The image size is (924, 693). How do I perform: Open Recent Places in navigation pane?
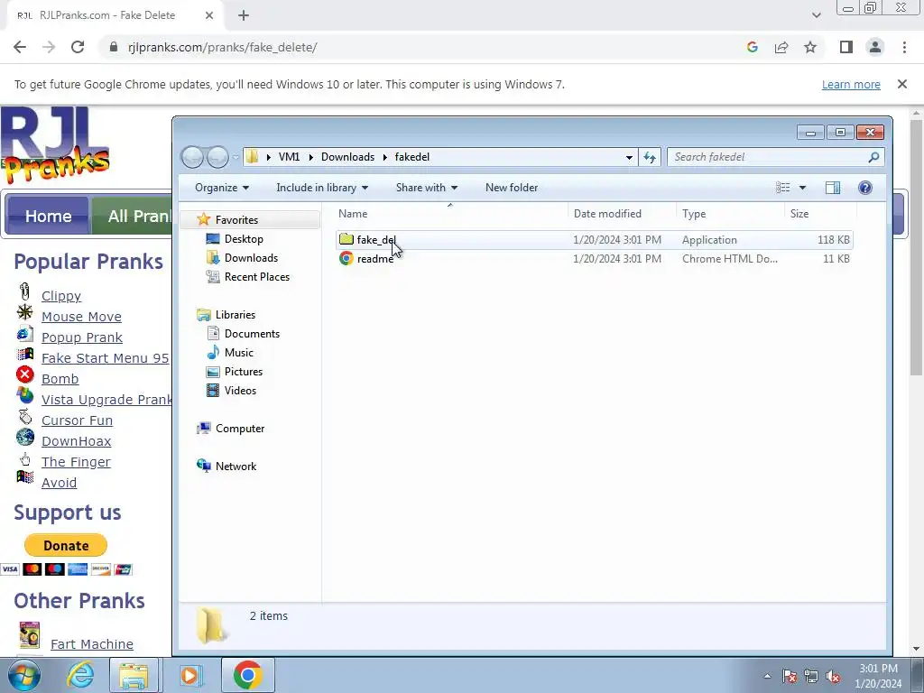click(256, 276)
